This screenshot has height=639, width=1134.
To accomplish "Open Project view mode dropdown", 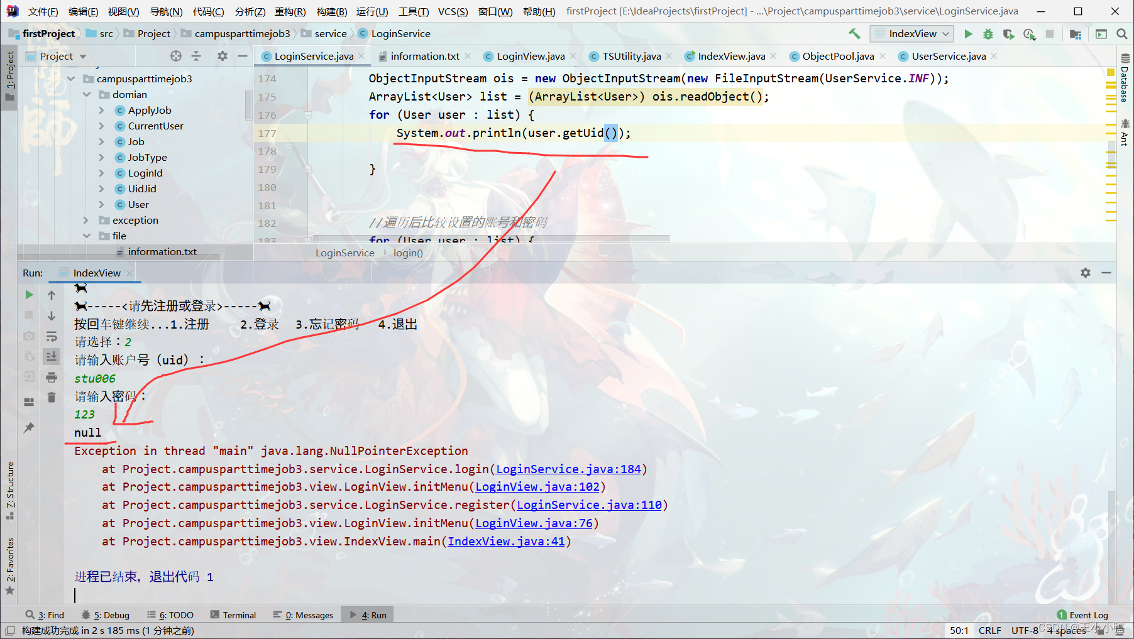I will coord(63,56).
